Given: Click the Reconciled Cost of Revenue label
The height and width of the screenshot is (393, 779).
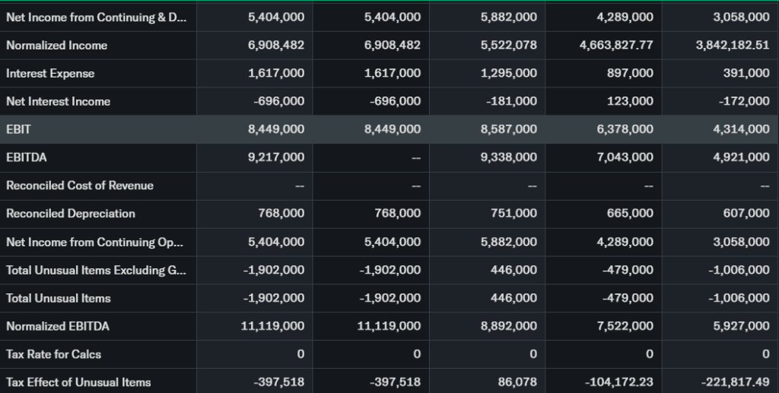Looking at the screenshot, I should [x=80, y=185].
